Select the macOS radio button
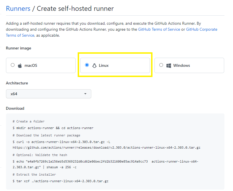Viewport: 233px width, 191px height. 13,65
